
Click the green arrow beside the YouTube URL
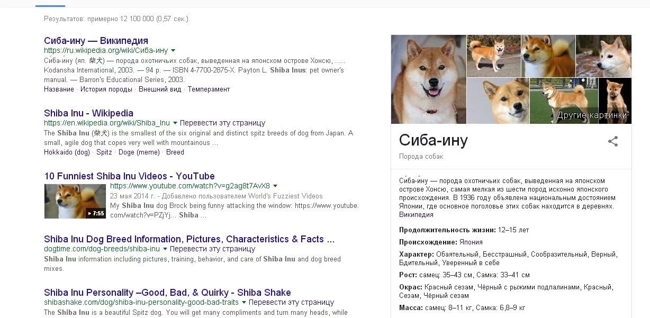pyautogui.click(x=275, y=186)
